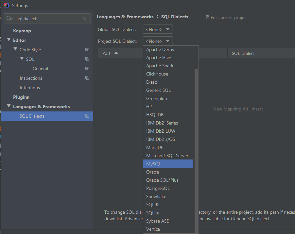Click the dialect list scrollbar
This screenshot has height=234, width=295.
(x=196, y=151)
